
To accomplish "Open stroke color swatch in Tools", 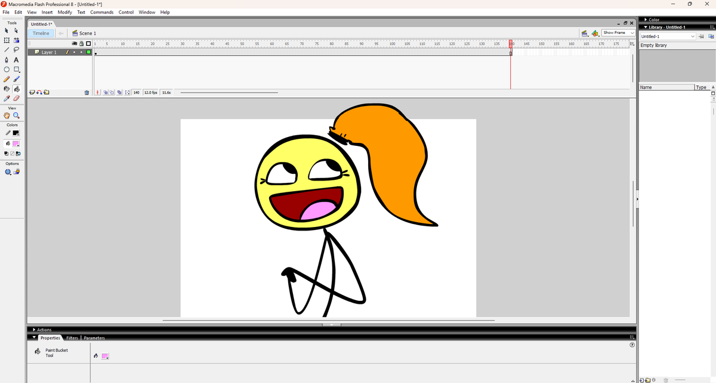I will (16, 133).
